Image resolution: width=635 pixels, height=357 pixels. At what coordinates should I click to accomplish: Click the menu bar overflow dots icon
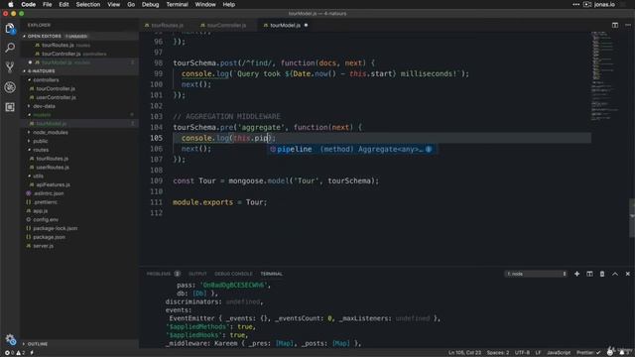click(575, 4)
